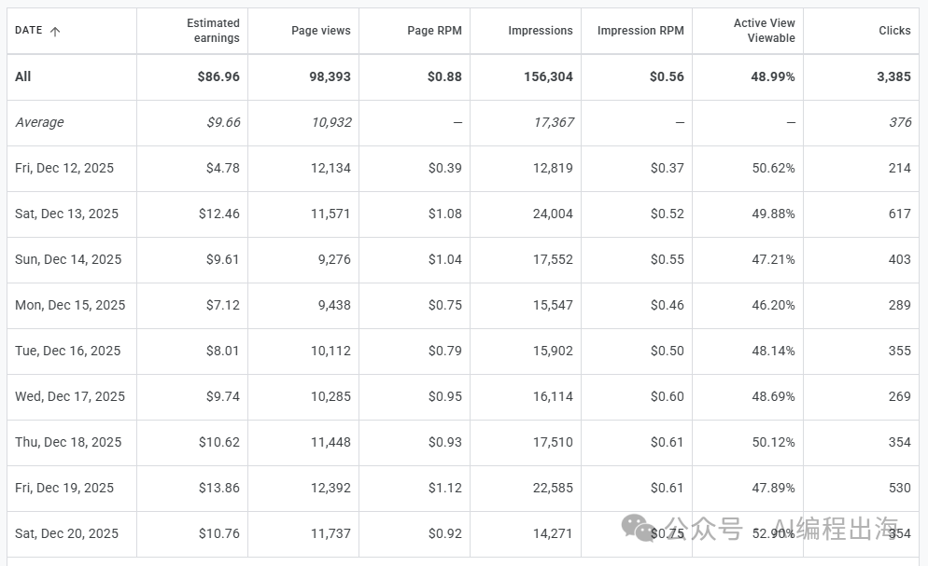
Task: Select clicks value 214
Action: (x=900, y=169)
